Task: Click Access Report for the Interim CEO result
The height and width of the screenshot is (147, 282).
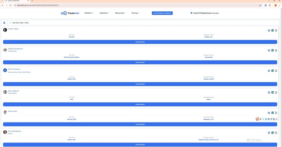Action: (x=140, y=124)
